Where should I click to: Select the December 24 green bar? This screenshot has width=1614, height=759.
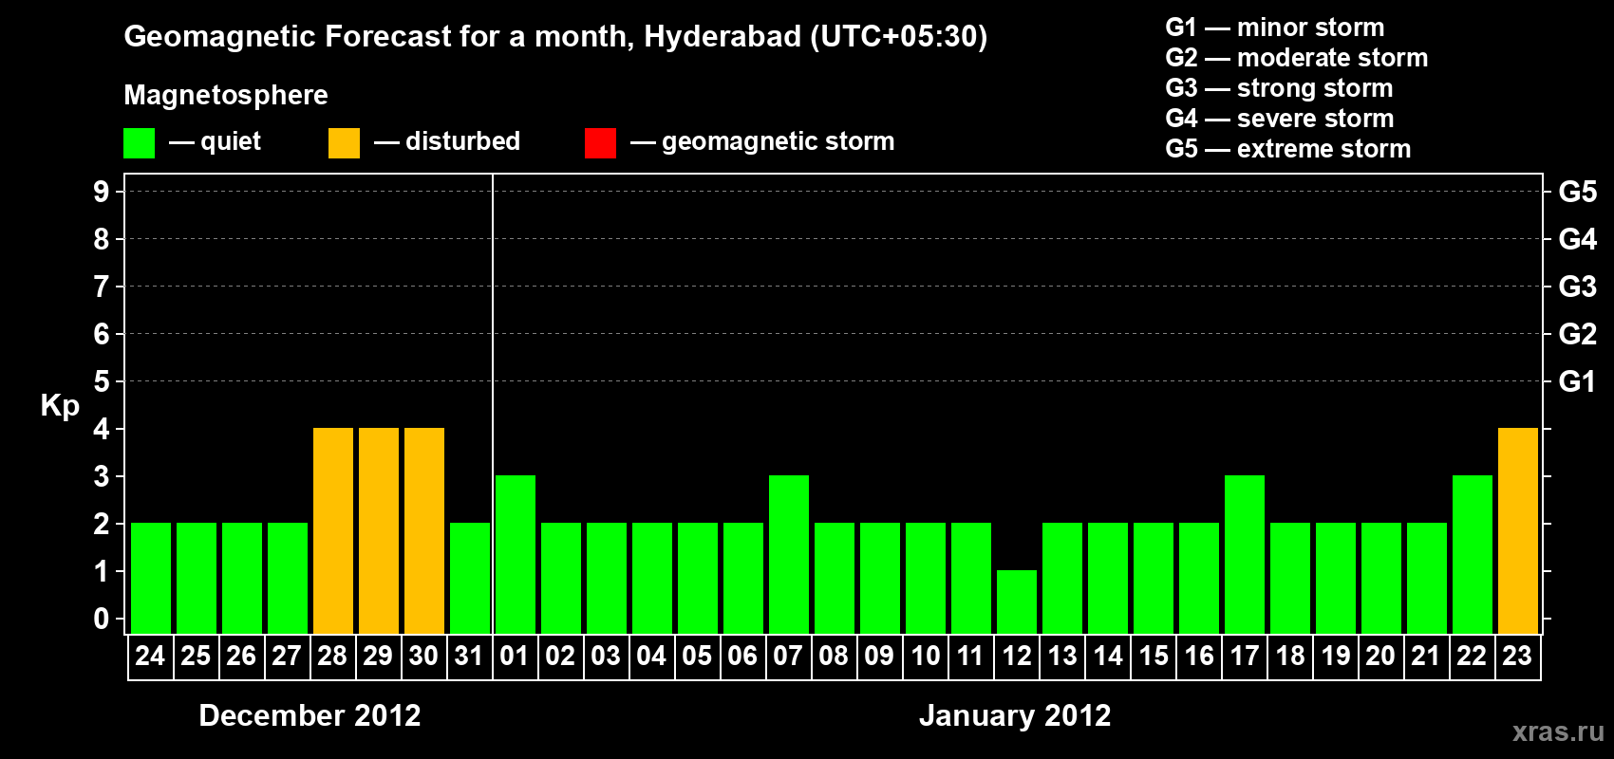(x=151, y=579)
